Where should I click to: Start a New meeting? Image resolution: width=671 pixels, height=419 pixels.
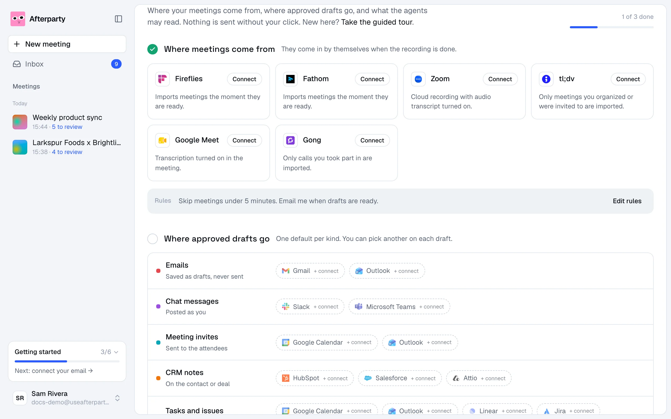pyautogui.click(x=67, y=44)
